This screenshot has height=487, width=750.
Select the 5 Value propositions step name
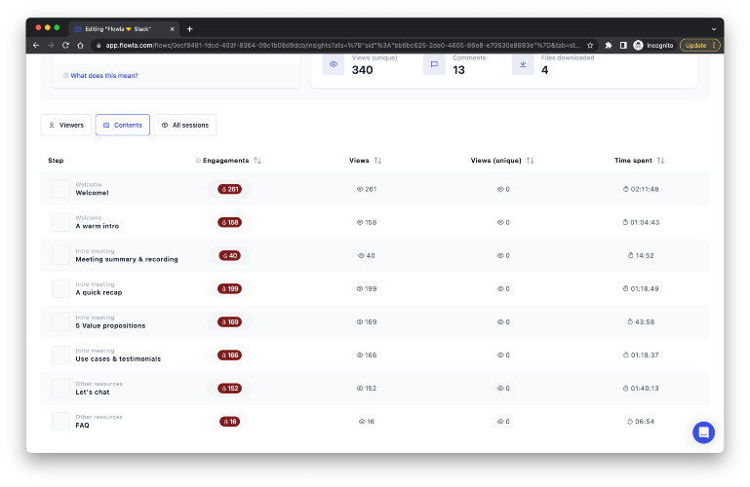[x=110, y=325]
